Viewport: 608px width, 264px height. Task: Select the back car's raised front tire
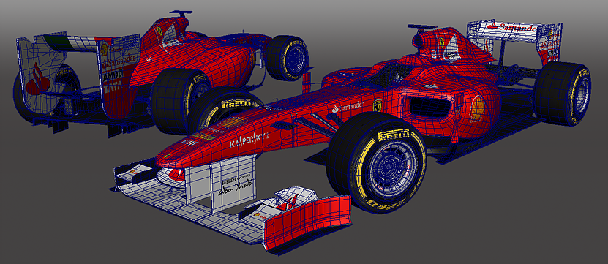288,58
